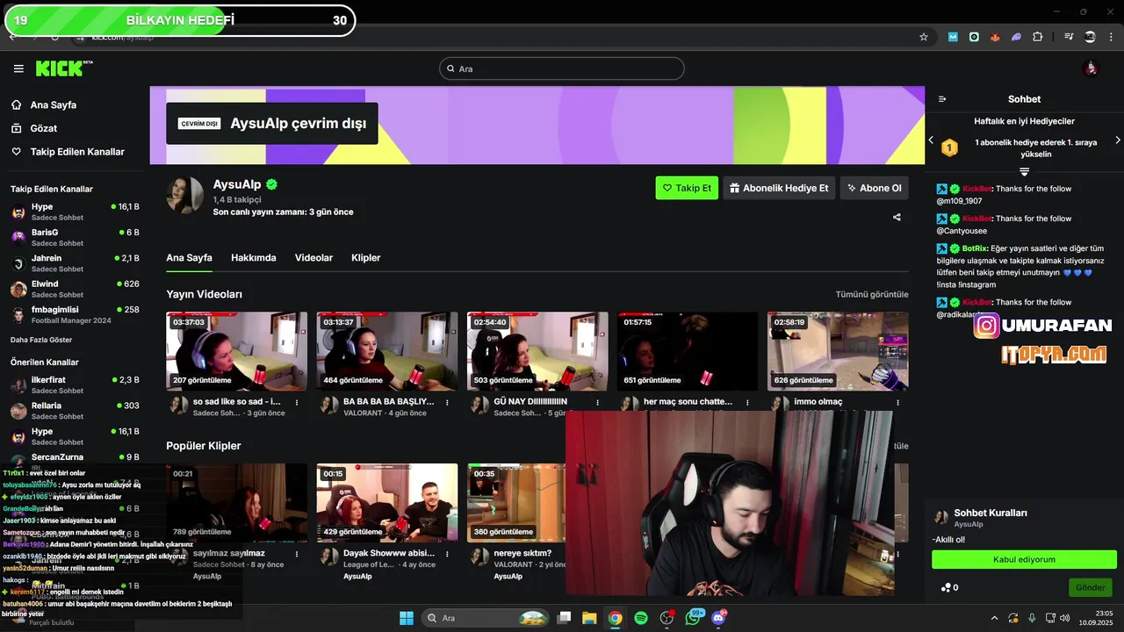The image size is (1124, 632).
Task: Click the Takip Et follow button
Action: [x=687, y=188]
